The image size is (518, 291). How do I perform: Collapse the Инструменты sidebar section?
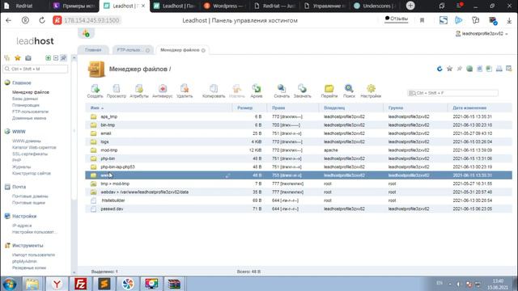(x=28, y=246)
